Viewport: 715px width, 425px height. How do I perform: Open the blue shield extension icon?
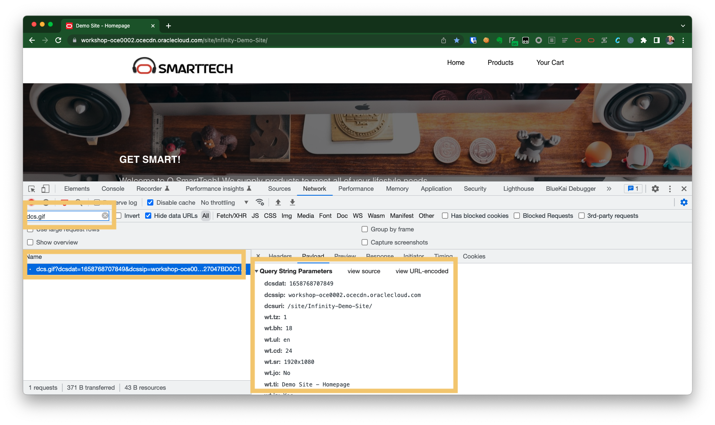click(473, 40)
